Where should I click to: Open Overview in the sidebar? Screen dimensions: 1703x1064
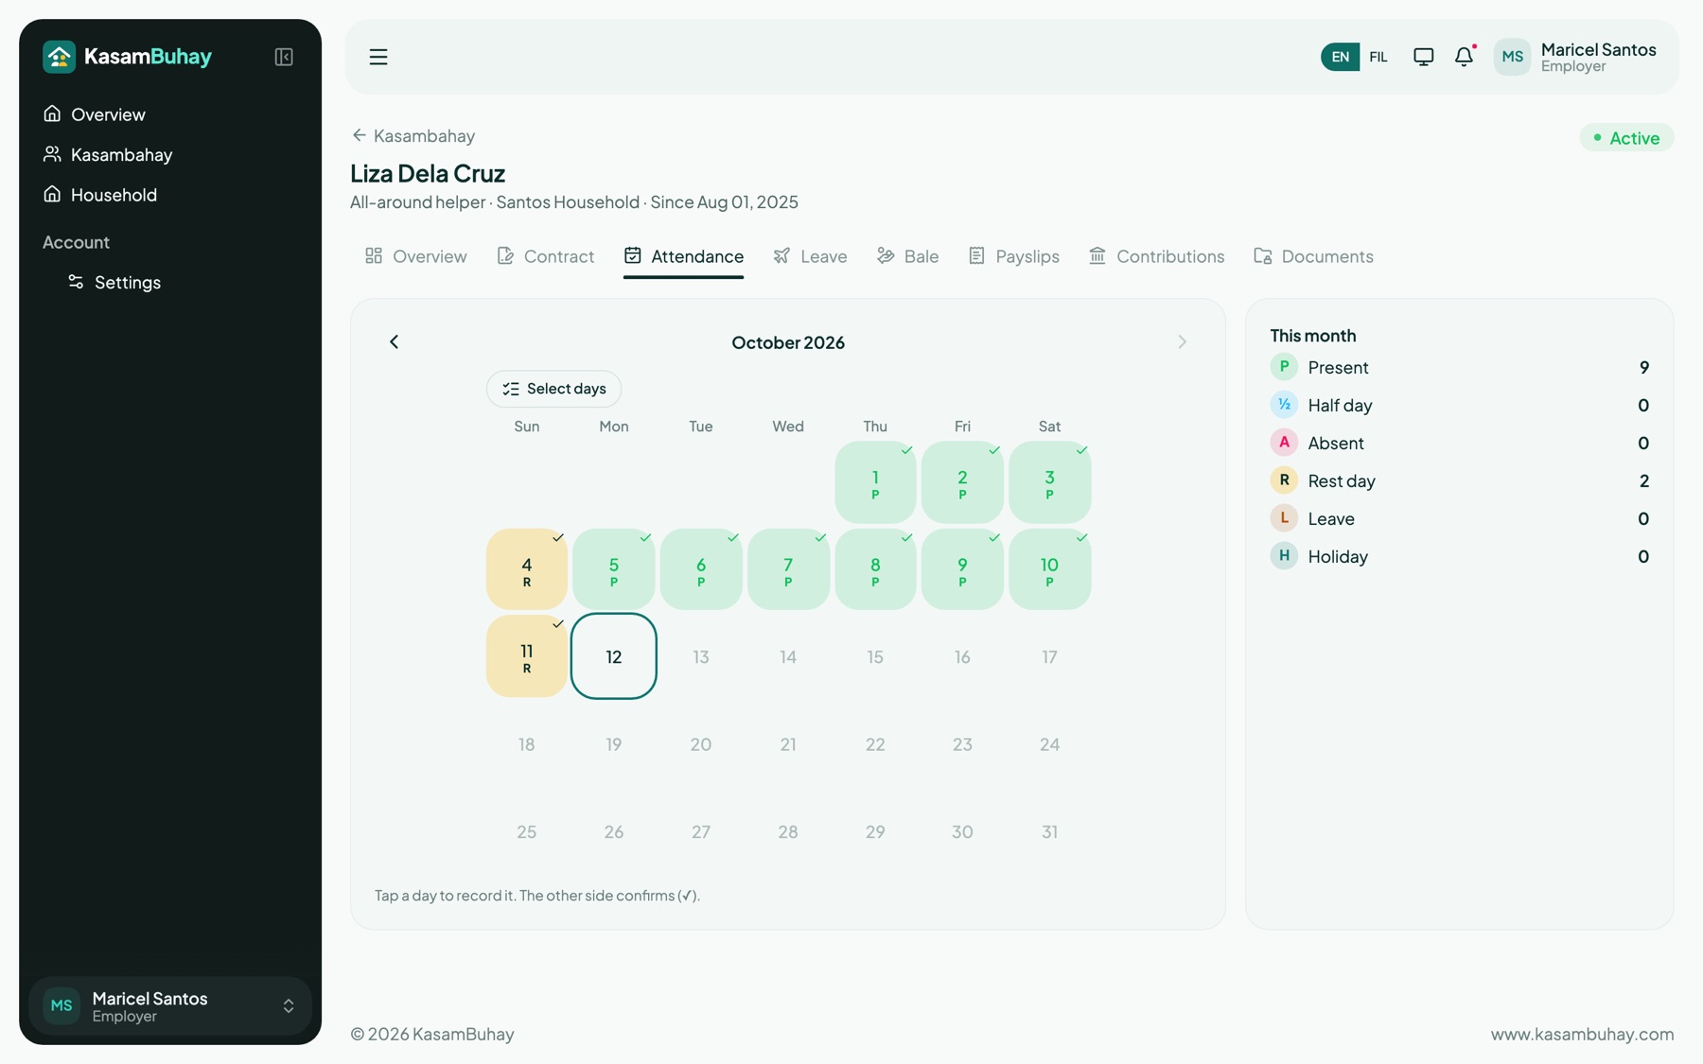pos(170,114)
